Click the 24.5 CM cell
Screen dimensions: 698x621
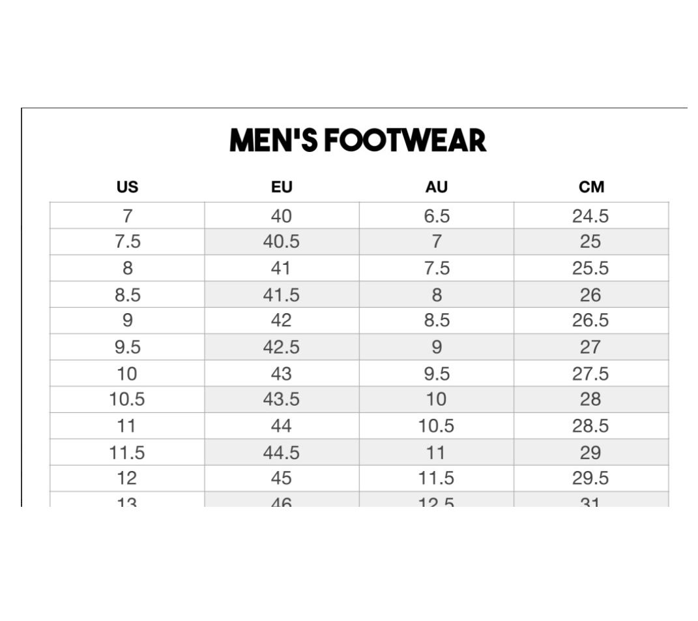(590, 216)
